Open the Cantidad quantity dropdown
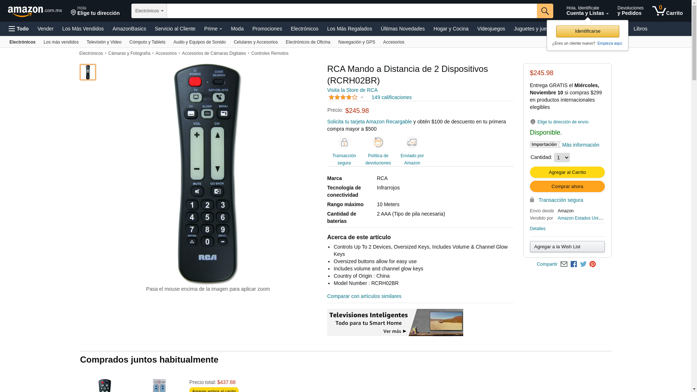The width and height of the screenshot is (697, 392). (x=562, y=158)
